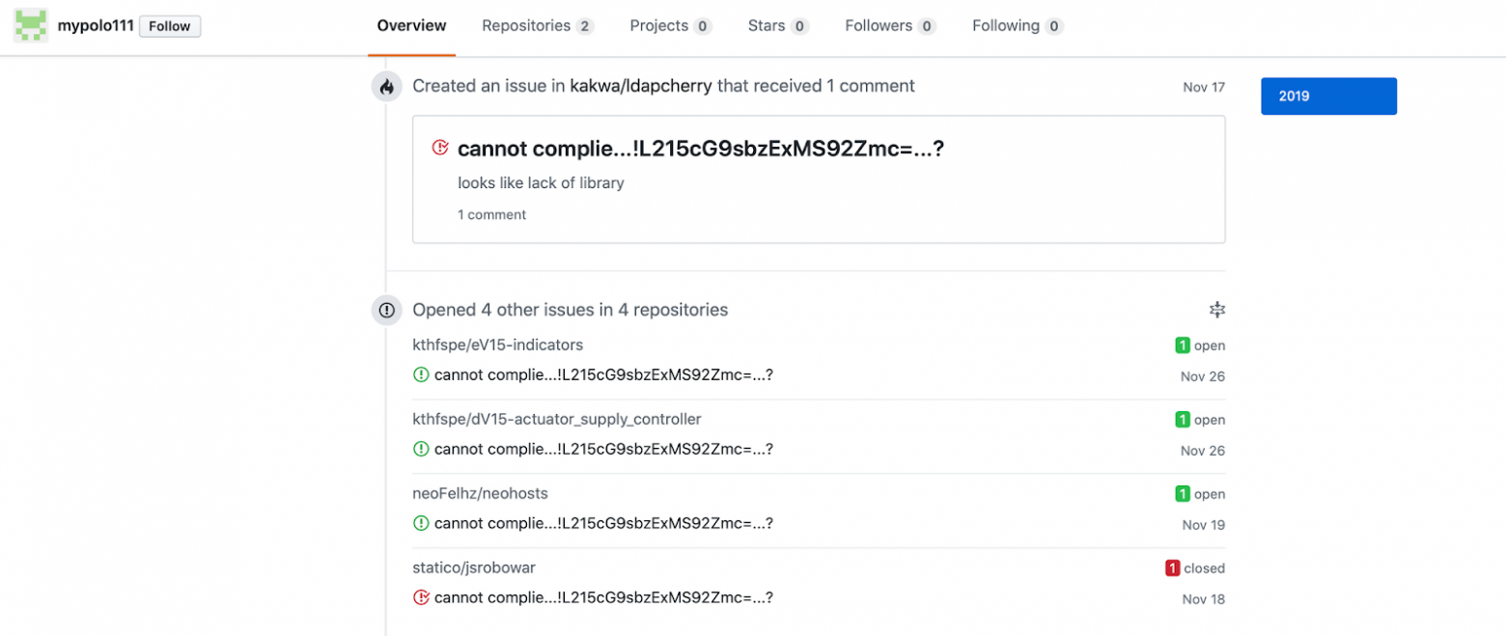Switch to the Stars tab
The height and width of the screenshot is (636, 1506).
(x=777, y=26)
